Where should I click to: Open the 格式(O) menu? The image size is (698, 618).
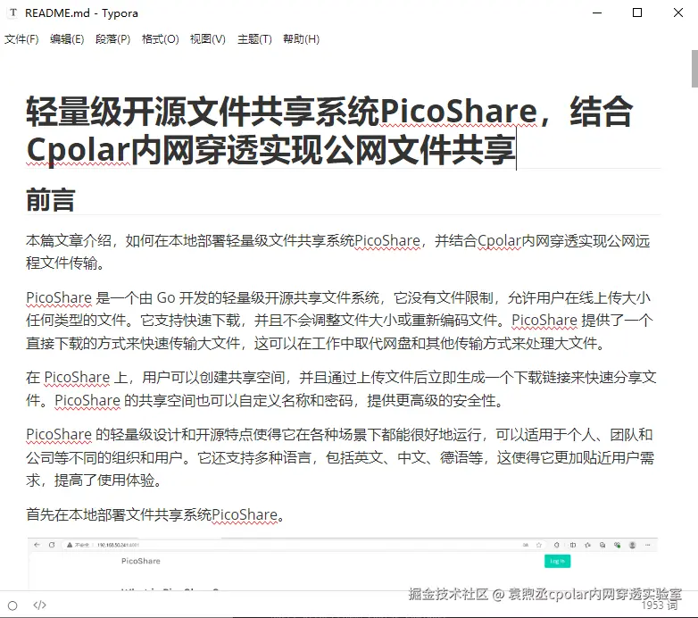tap(160, 39)
